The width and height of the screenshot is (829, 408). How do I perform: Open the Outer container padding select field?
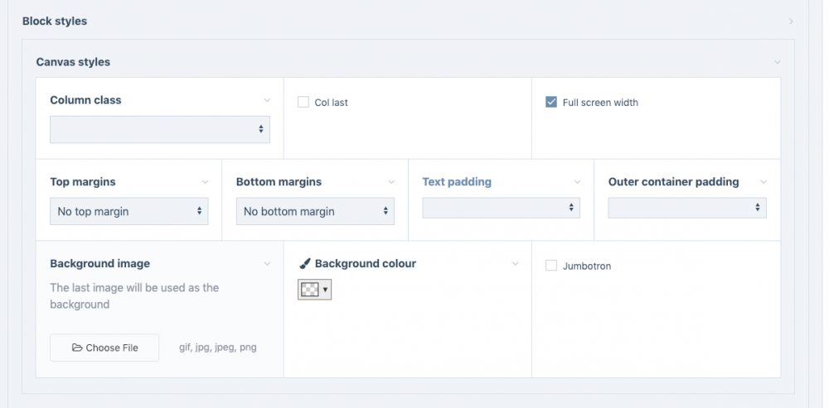pos(687,208)
